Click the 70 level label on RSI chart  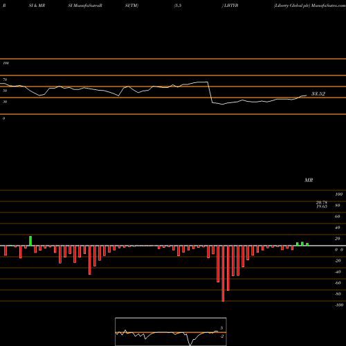(x=5, y=80)
